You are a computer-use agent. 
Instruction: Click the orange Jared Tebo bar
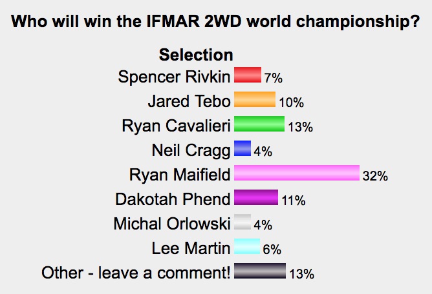(x=255, y=99)
